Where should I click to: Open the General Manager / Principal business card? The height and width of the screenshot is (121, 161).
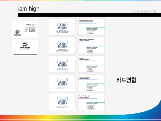click(91, 27)
